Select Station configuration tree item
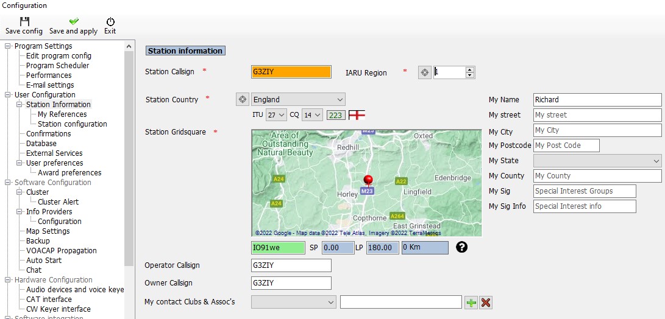The width and height of the screenshot is (665, 319). [x=72, y=124]
